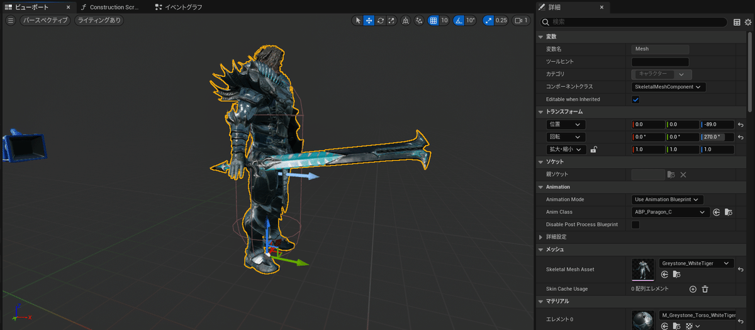Set rotation snap angle value 10°
This screenshot has height=330, width=755.
[x=471, y=20]
